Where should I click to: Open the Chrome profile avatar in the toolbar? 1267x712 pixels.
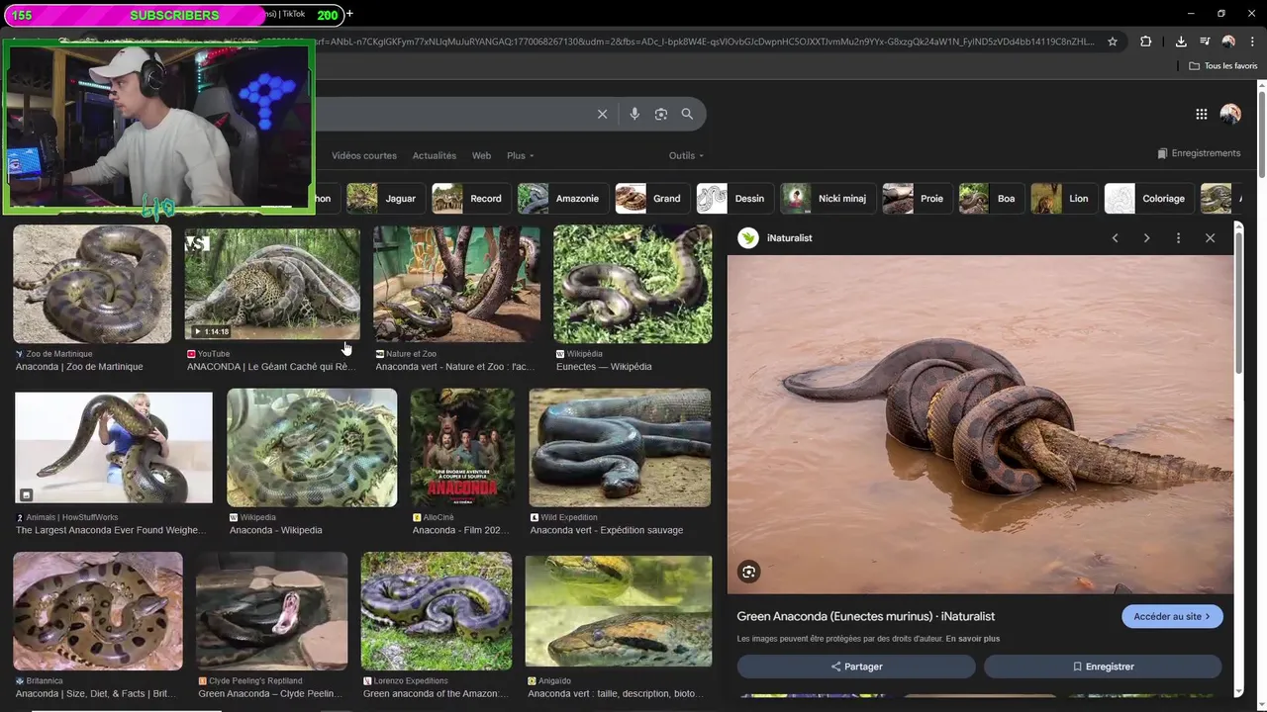[x=1228, y=42]
